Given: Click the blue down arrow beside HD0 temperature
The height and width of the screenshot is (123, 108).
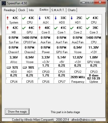Looking at the screenshot, I should click(56, 18).
